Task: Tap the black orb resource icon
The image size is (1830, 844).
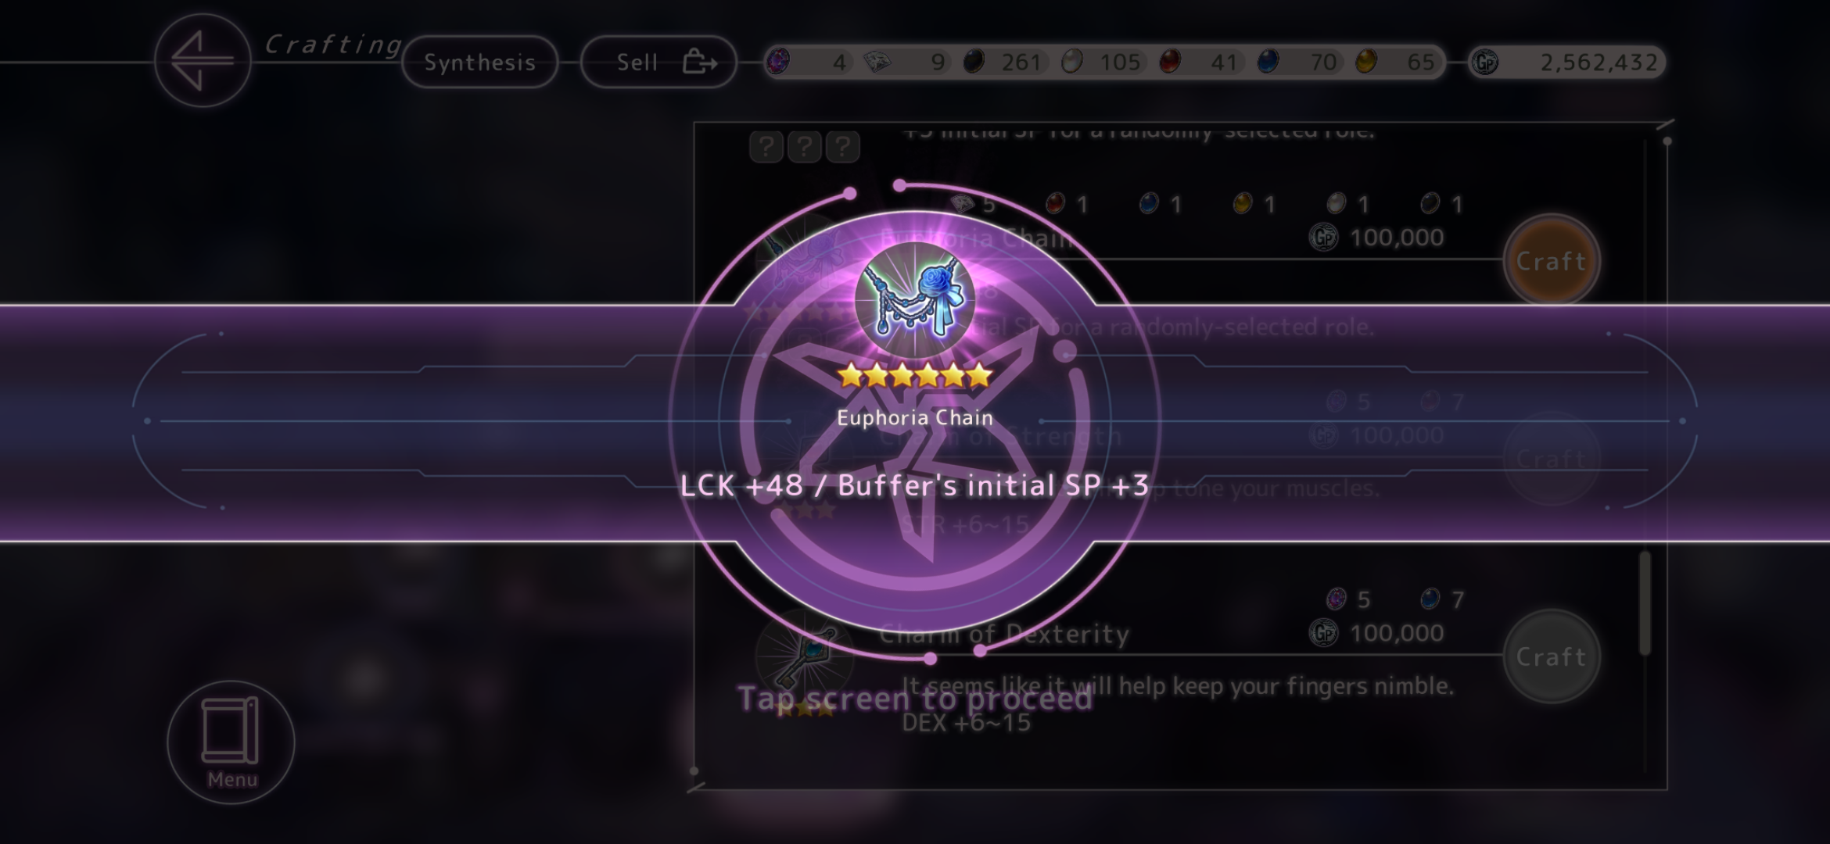Action: coord(974,61)
